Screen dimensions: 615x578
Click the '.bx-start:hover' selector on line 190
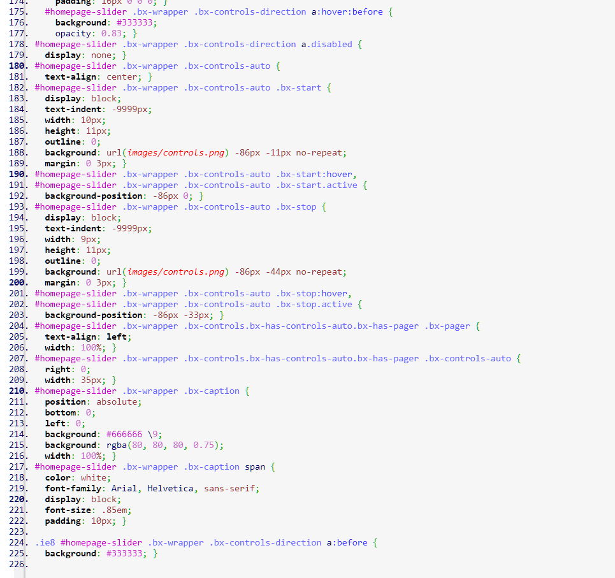point(314,174)
